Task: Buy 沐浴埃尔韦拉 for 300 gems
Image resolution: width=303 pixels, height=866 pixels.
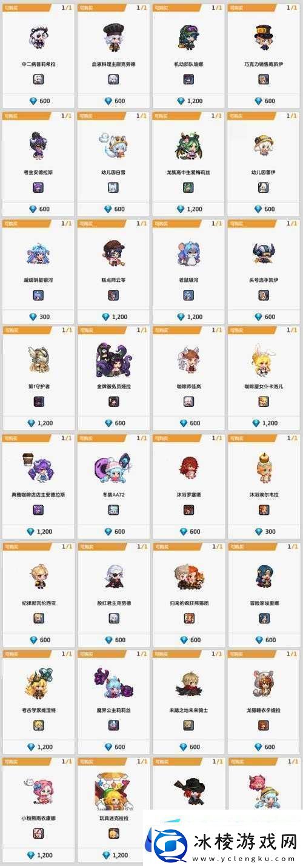Action: pos(265,532)
